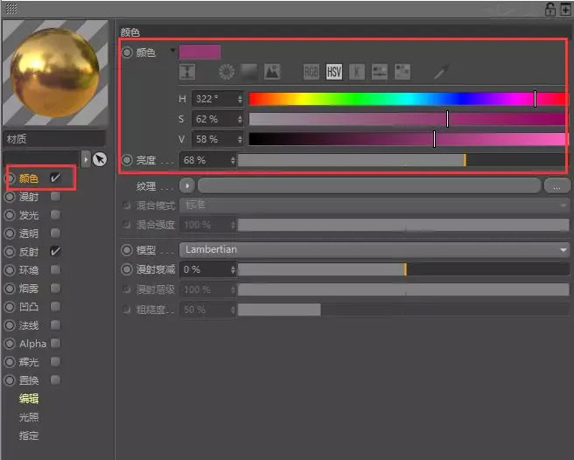This screenshot has height=460, width=574.
Task: Choose the color-from-picture icon
Action: (272, 72)
